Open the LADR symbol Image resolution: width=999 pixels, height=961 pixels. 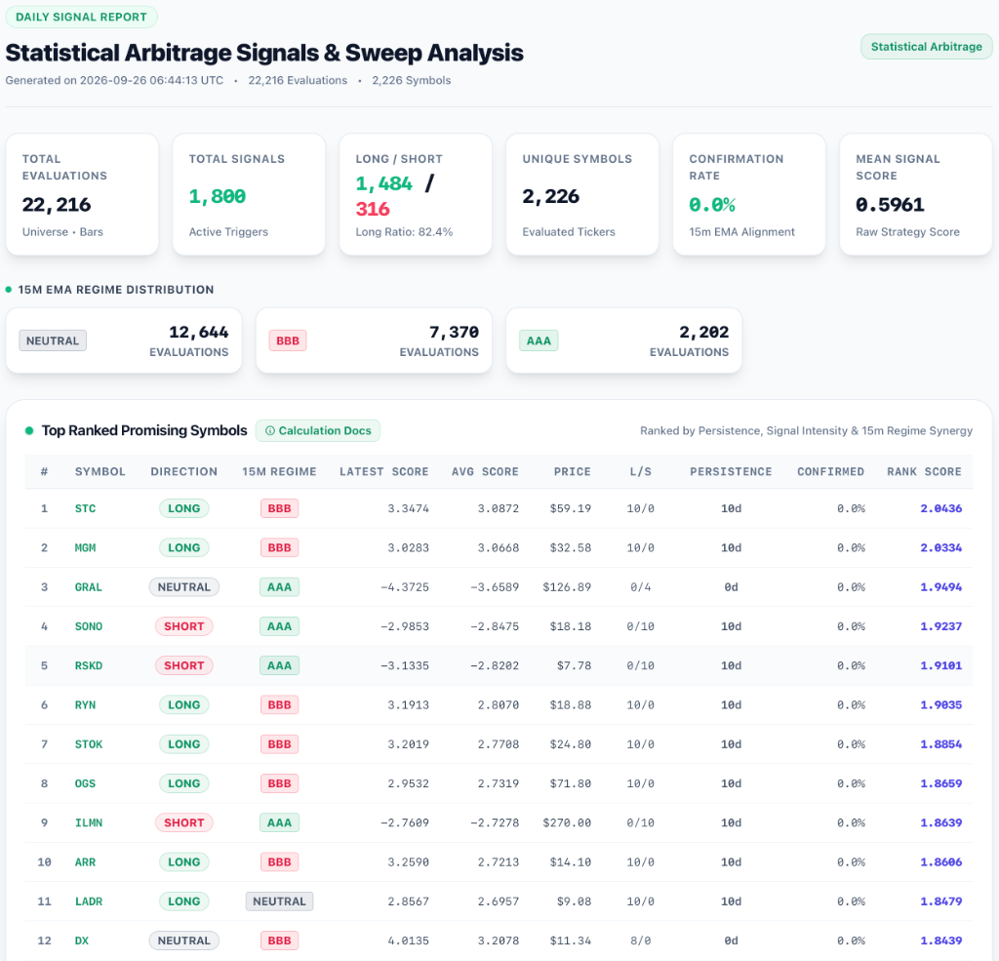point(89,901)
